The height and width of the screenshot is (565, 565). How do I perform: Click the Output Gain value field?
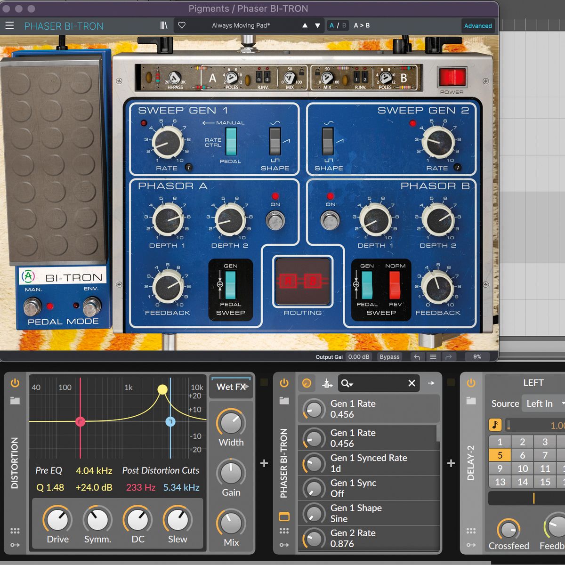pyautogui.click(x=359, y=357)
